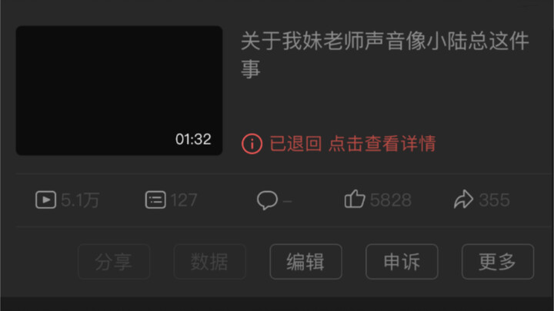Click the 5828 likes count
This screenshot has height=311, width=554.
391,200
